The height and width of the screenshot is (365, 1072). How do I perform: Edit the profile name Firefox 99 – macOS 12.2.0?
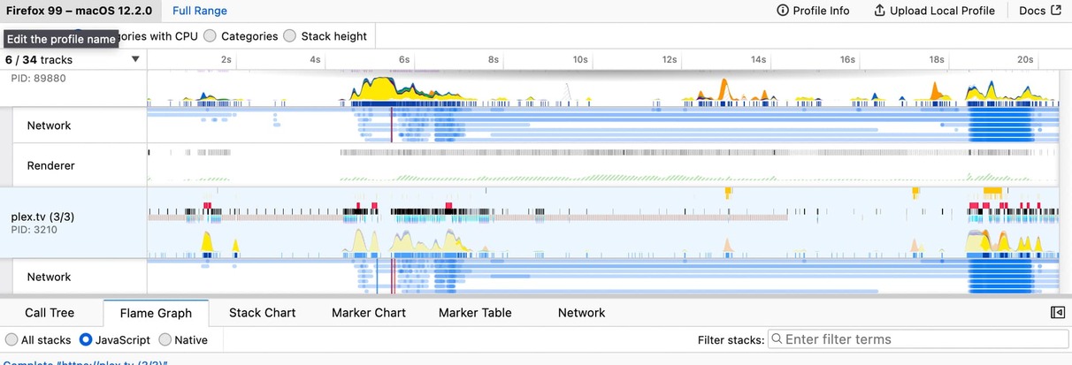[x=79, y=11]
